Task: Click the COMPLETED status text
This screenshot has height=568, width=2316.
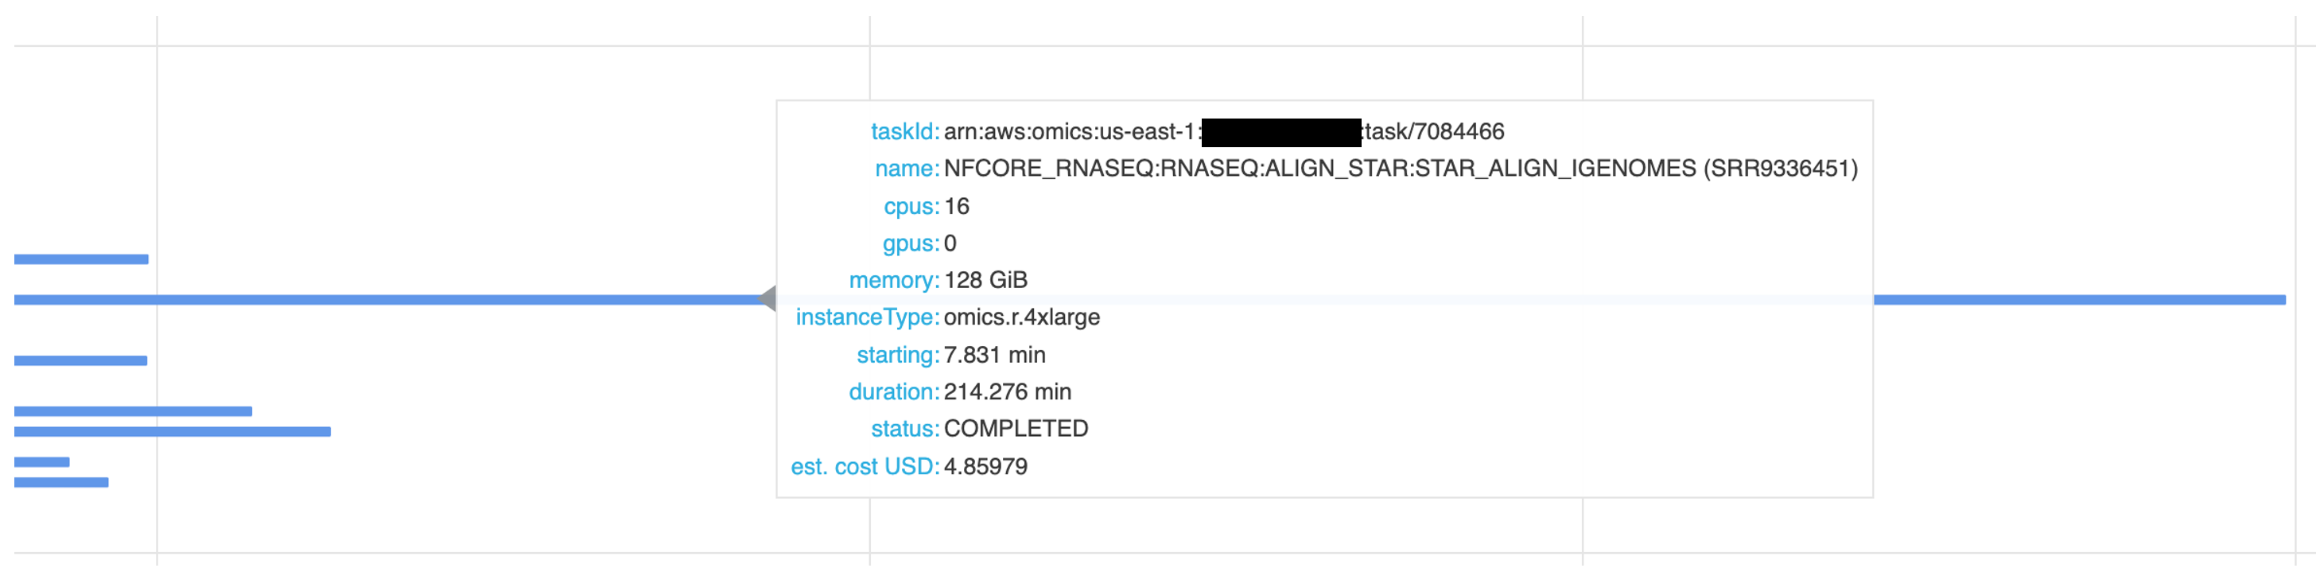Action: tap(1016, 429)
